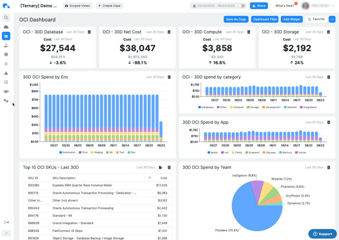Click the Add Widget button

(x=291, y=19)
